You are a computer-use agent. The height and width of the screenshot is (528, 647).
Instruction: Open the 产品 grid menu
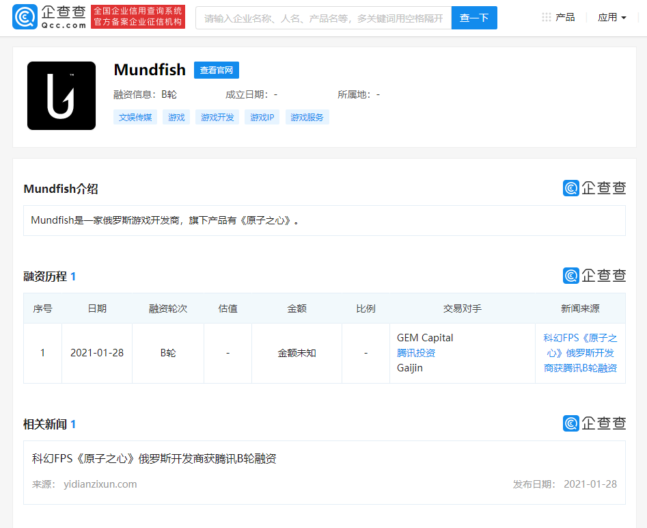(x=558, y=17)
